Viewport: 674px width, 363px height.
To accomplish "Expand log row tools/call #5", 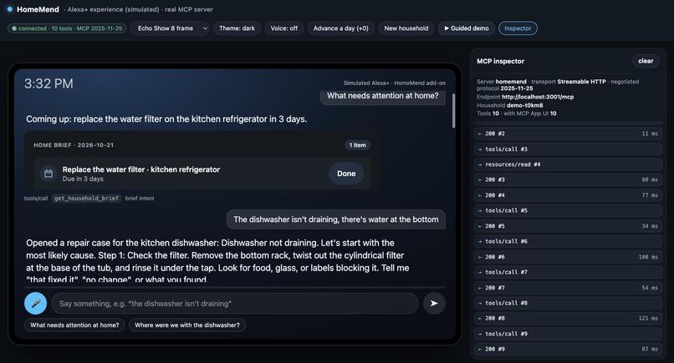I will (x=568, y=210).
